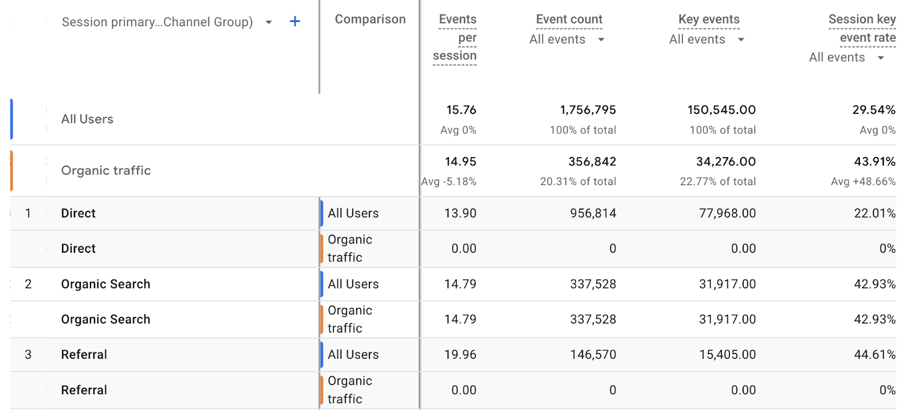Click Organic traffic events per session 14.95
Image resolution: width=911 pixels, height=410 pixels.
point(461,162)
